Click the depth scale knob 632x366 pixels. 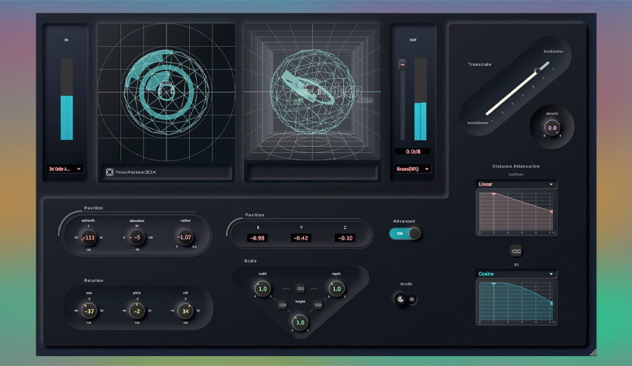pos(336,289)
